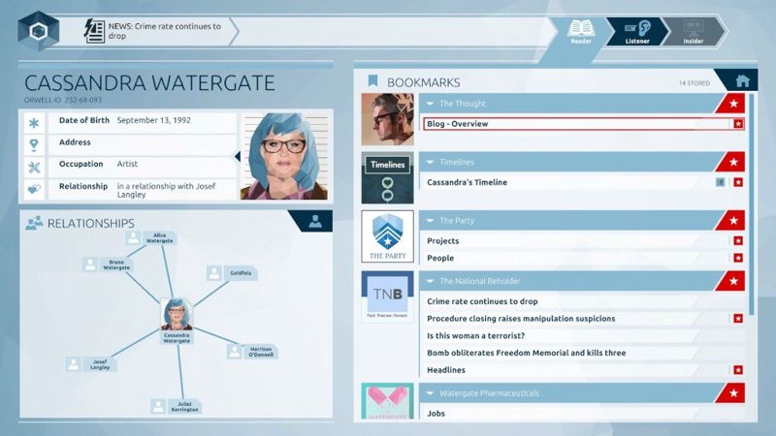Click the bookmarks panel scrollbar

click(x=752, y=203)
